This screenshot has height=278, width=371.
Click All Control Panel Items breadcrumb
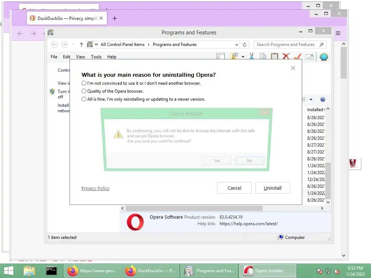122,45
